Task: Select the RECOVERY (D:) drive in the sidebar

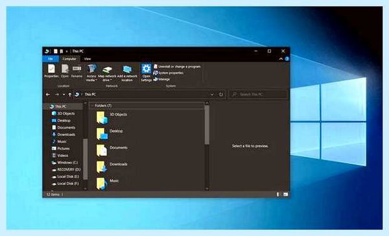Action: [x=66, y=169]
